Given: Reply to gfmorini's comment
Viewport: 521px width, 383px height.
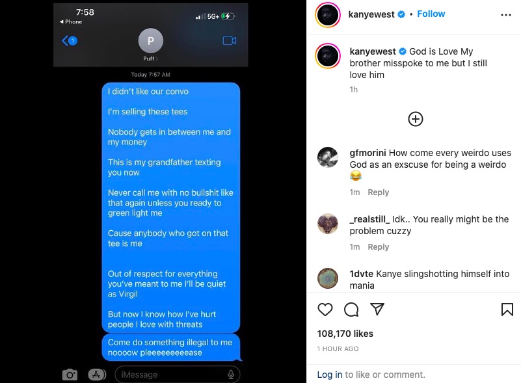Looking at the screenshot, I should point(378,192).
